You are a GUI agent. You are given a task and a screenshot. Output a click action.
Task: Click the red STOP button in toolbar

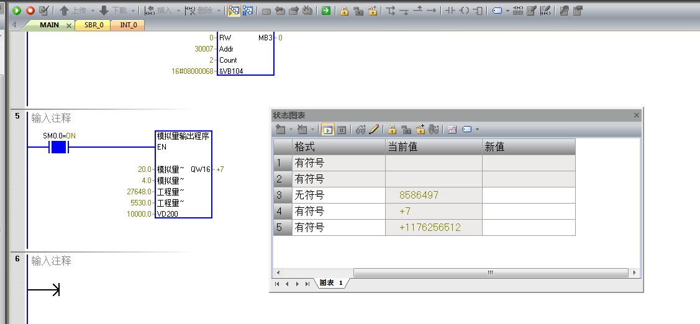pos(30,11)
